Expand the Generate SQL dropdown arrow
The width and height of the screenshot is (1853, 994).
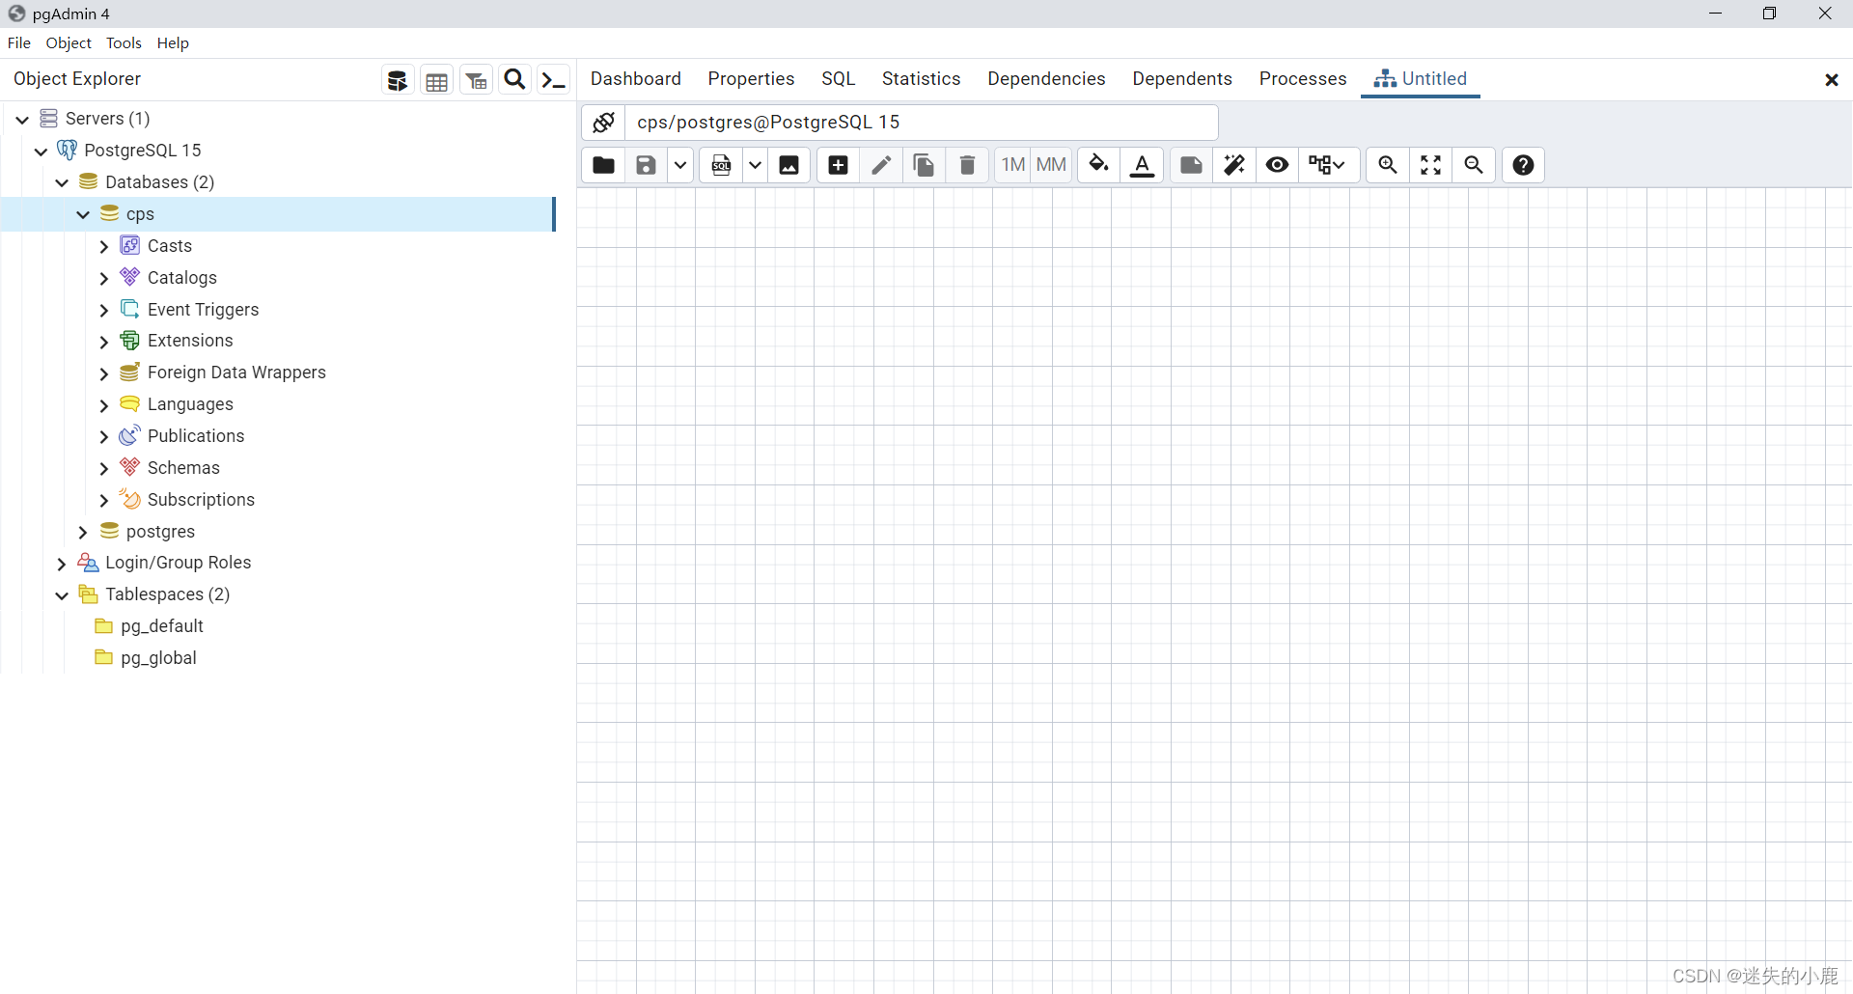click(755, 165)
